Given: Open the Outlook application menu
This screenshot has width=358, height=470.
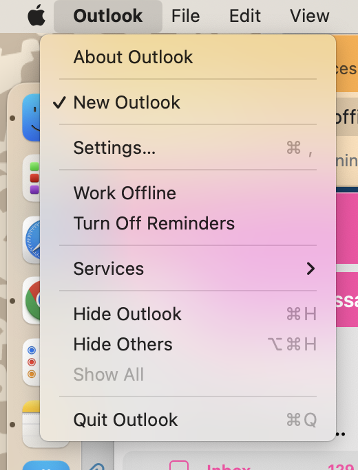Looking at the screenshot, I should coord(108,16).
